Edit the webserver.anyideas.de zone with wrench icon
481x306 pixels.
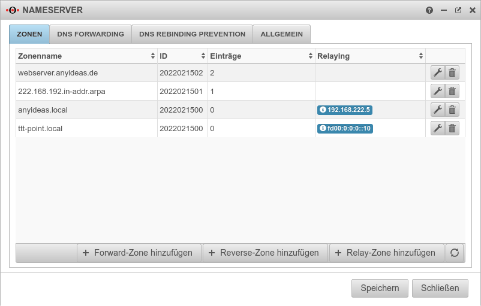click(x=438, y=72)
